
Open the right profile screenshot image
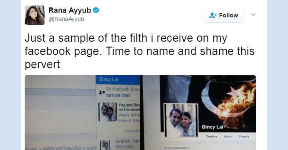198,113
